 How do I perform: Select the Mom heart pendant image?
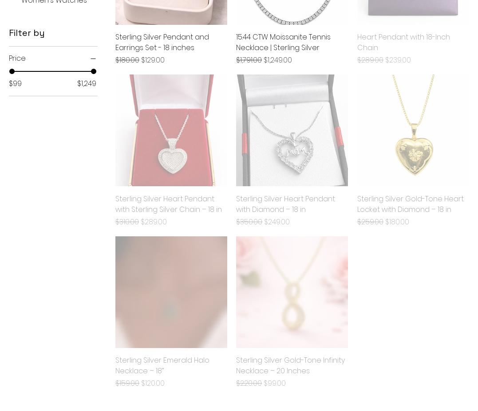click(x=292, y=130)
